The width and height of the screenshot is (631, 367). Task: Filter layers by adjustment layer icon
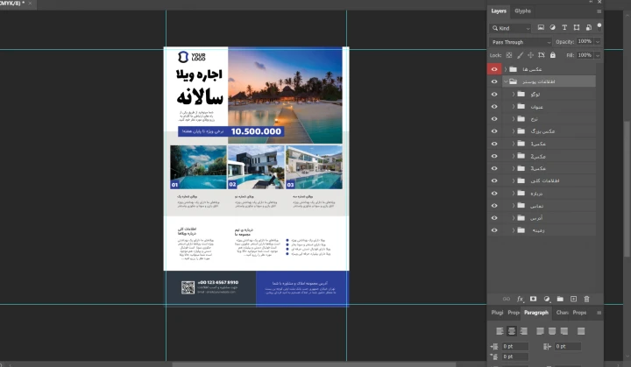[552, 27]
